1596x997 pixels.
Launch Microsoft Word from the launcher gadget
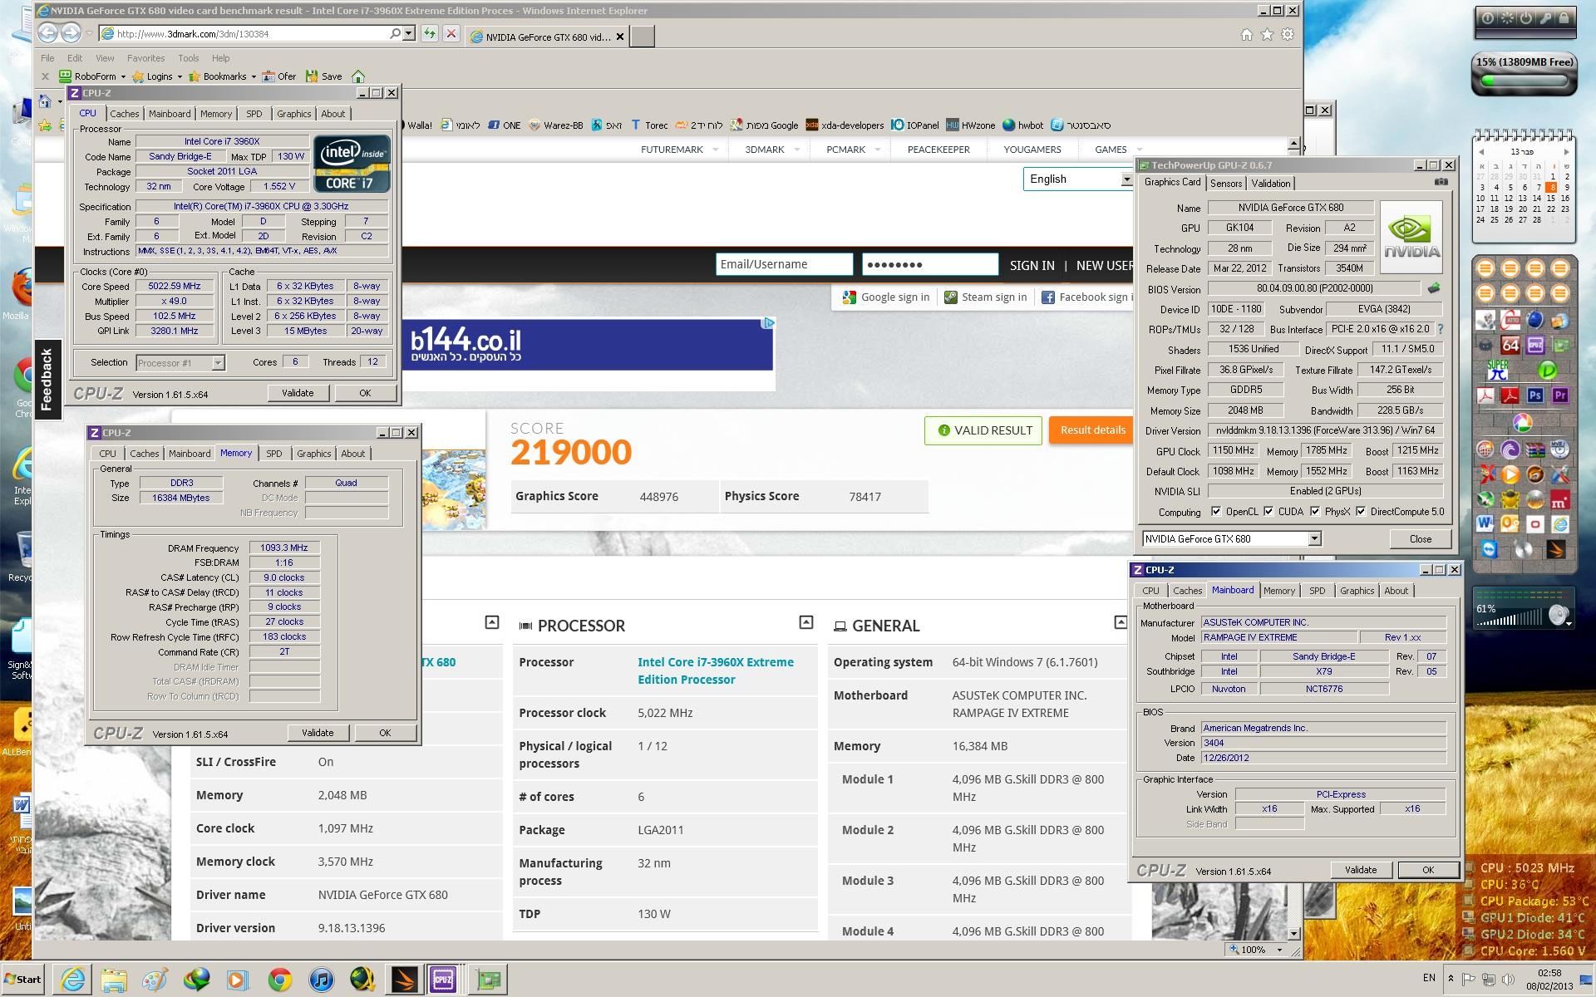(x=1485, y=523)
